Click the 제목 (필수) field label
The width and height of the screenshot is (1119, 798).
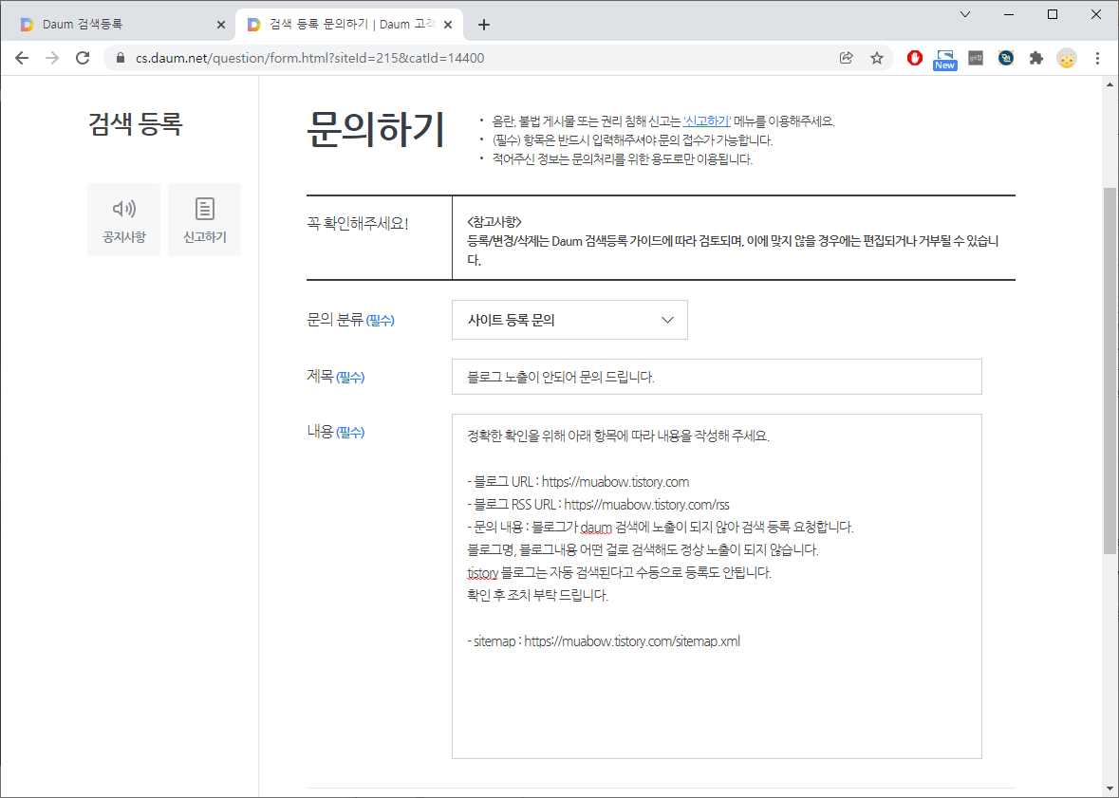(x=335, y=377)
